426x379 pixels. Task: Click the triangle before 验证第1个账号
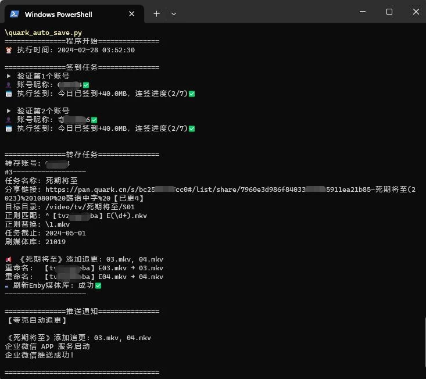coord(9,76)
